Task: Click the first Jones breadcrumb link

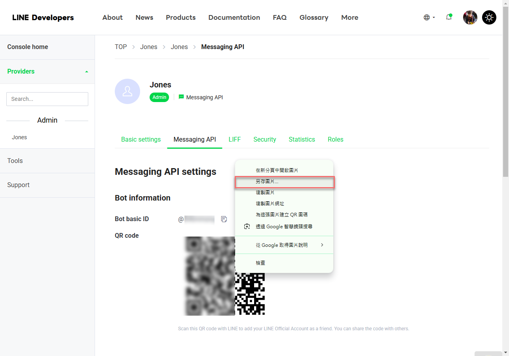Action: click(x=149, y=47)
